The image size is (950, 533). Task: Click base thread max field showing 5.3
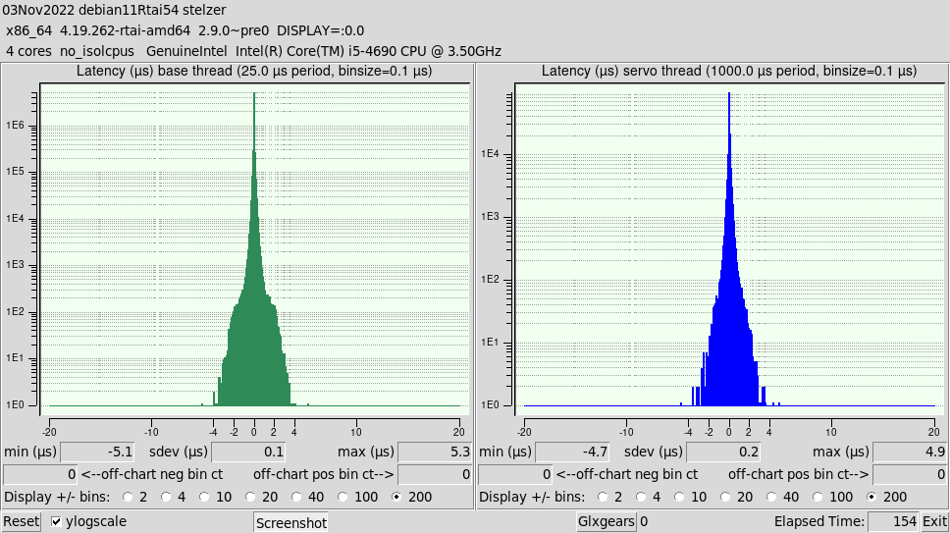(435, 452)
